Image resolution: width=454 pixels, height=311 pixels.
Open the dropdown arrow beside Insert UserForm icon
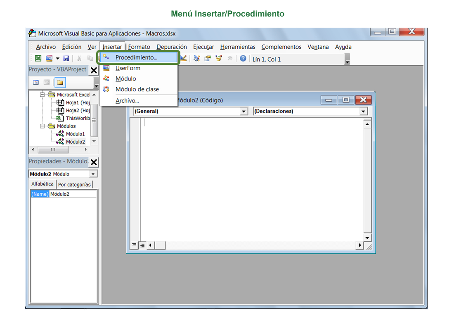click(58, 59)
